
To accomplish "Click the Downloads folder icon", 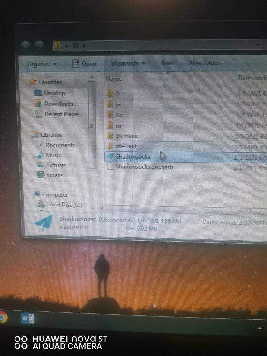I will coord(38,103).
